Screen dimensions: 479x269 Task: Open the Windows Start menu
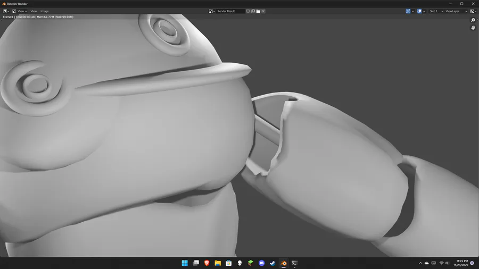185,263
